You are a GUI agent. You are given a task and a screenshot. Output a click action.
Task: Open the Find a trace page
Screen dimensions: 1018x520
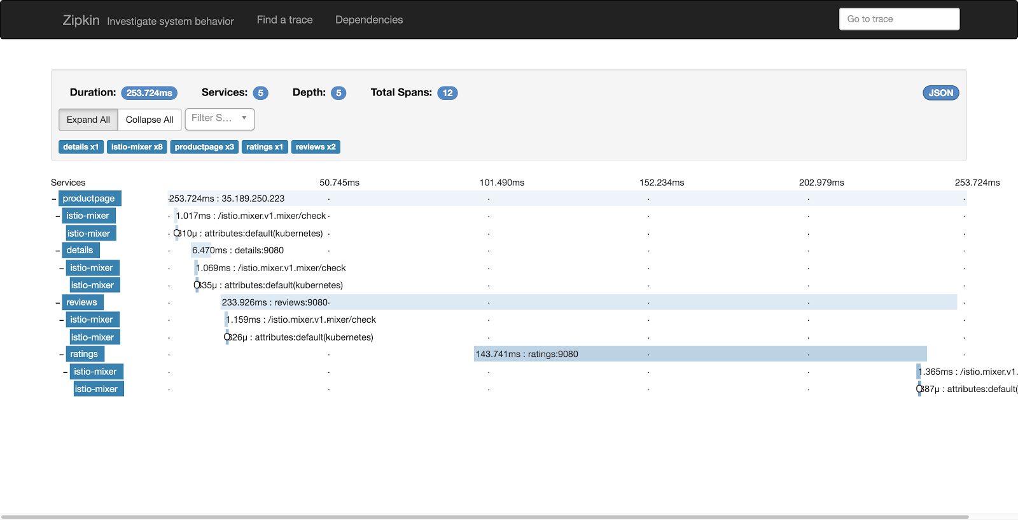tap(284, 20)
